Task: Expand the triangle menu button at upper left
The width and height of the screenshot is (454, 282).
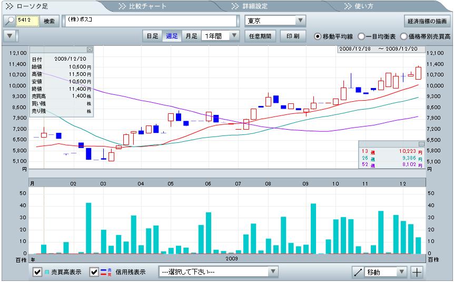Action: 10,36
